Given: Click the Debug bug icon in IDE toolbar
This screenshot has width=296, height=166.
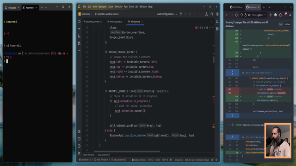Looking at the screenshot, I should tap(190, 14).
